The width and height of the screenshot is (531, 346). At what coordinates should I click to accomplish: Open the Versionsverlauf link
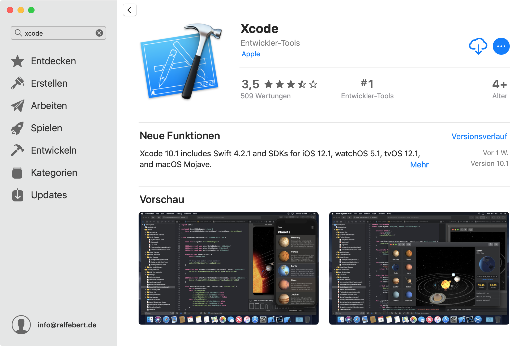tap(479, 137)
